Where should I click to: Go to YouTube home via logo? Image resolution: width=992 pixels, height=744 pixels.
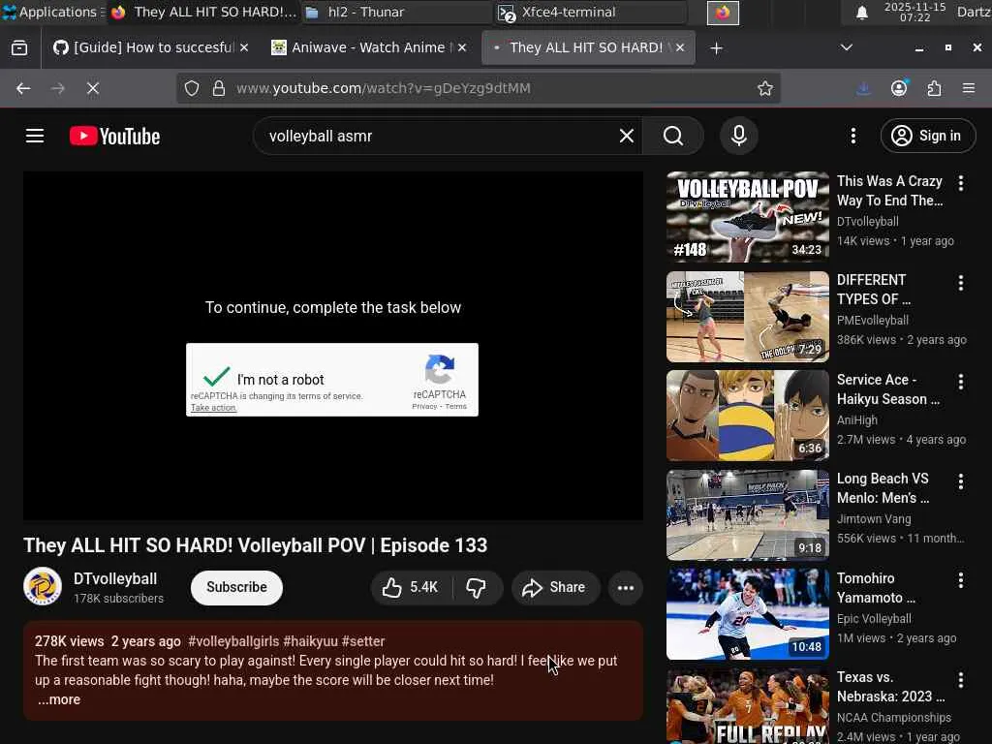(x=114, y=136)
